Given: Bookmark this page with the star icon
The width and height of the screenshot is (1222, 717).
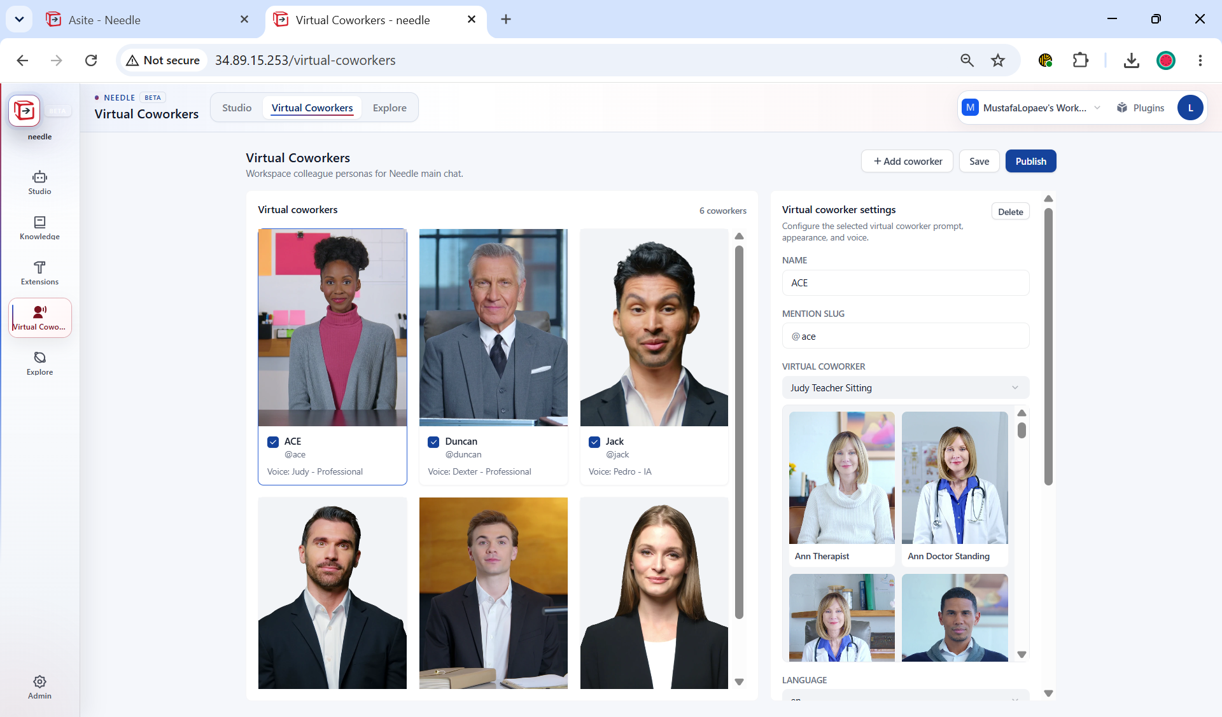Looking at the screenshot, I should [998, 60].
